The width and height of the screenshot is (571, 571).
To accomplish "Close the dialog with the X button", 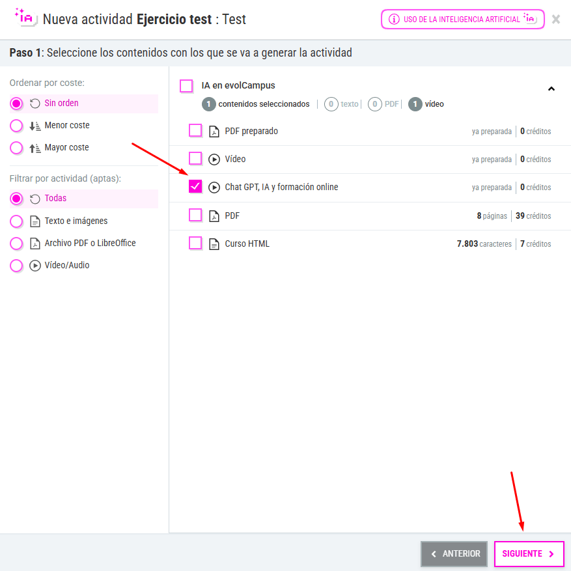I will pos(556,19).
